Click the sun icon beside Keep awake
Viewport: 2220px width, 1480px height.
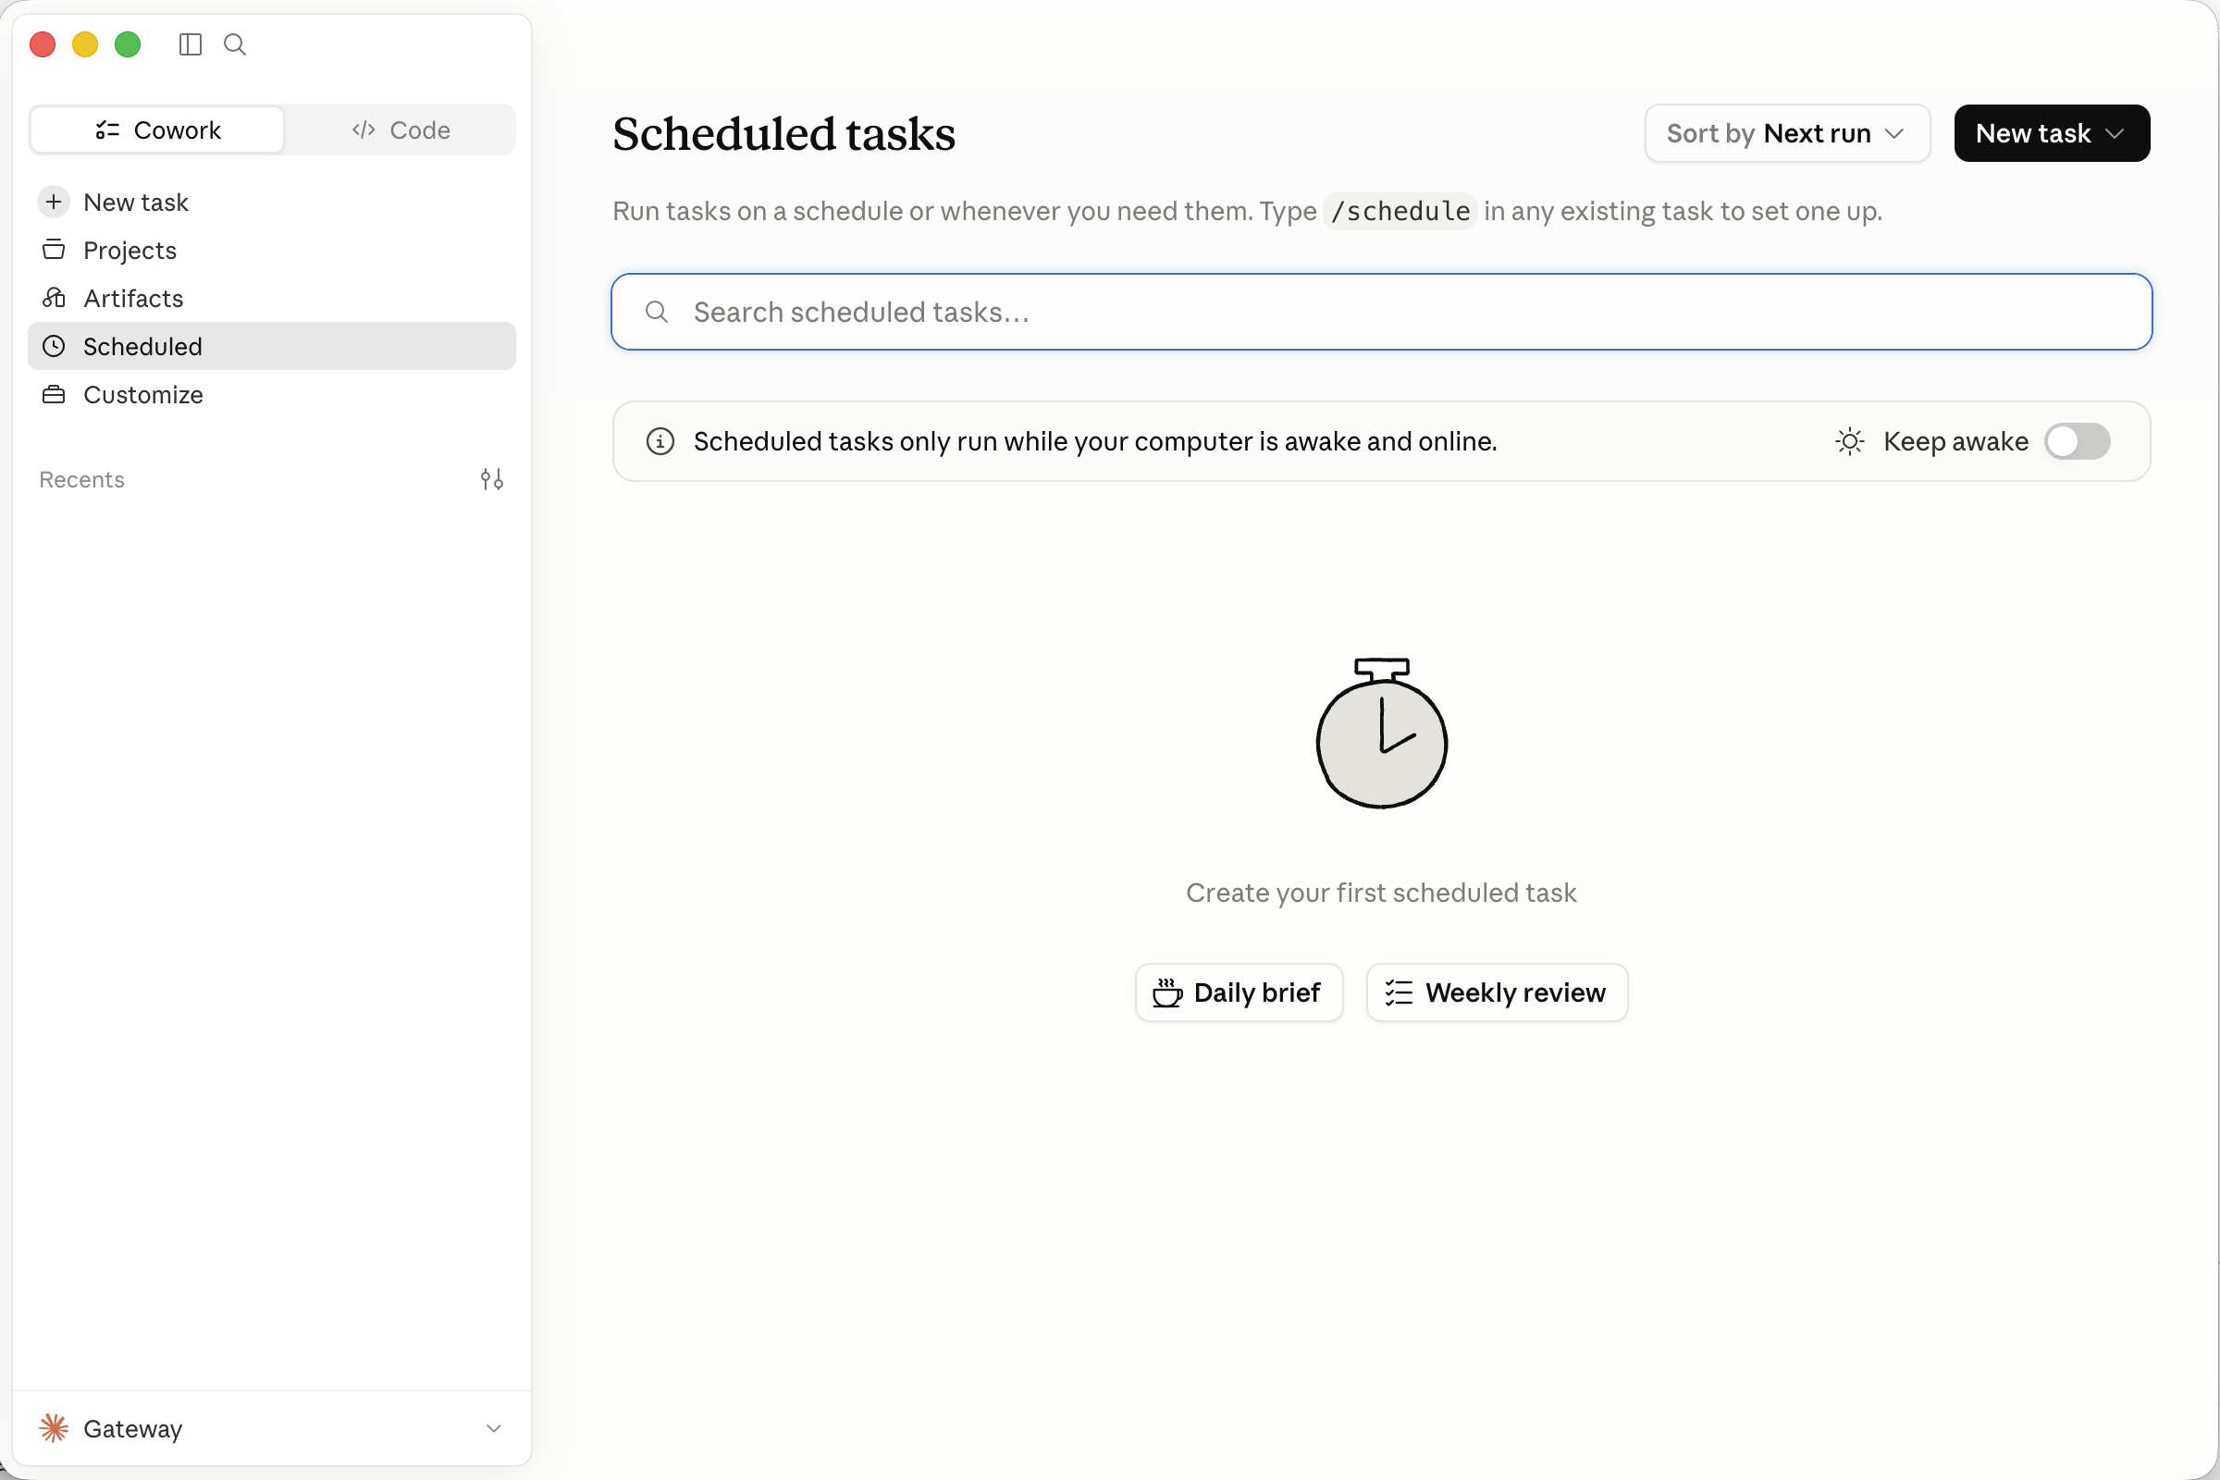pyautogui.click(x=1849, y=441)
